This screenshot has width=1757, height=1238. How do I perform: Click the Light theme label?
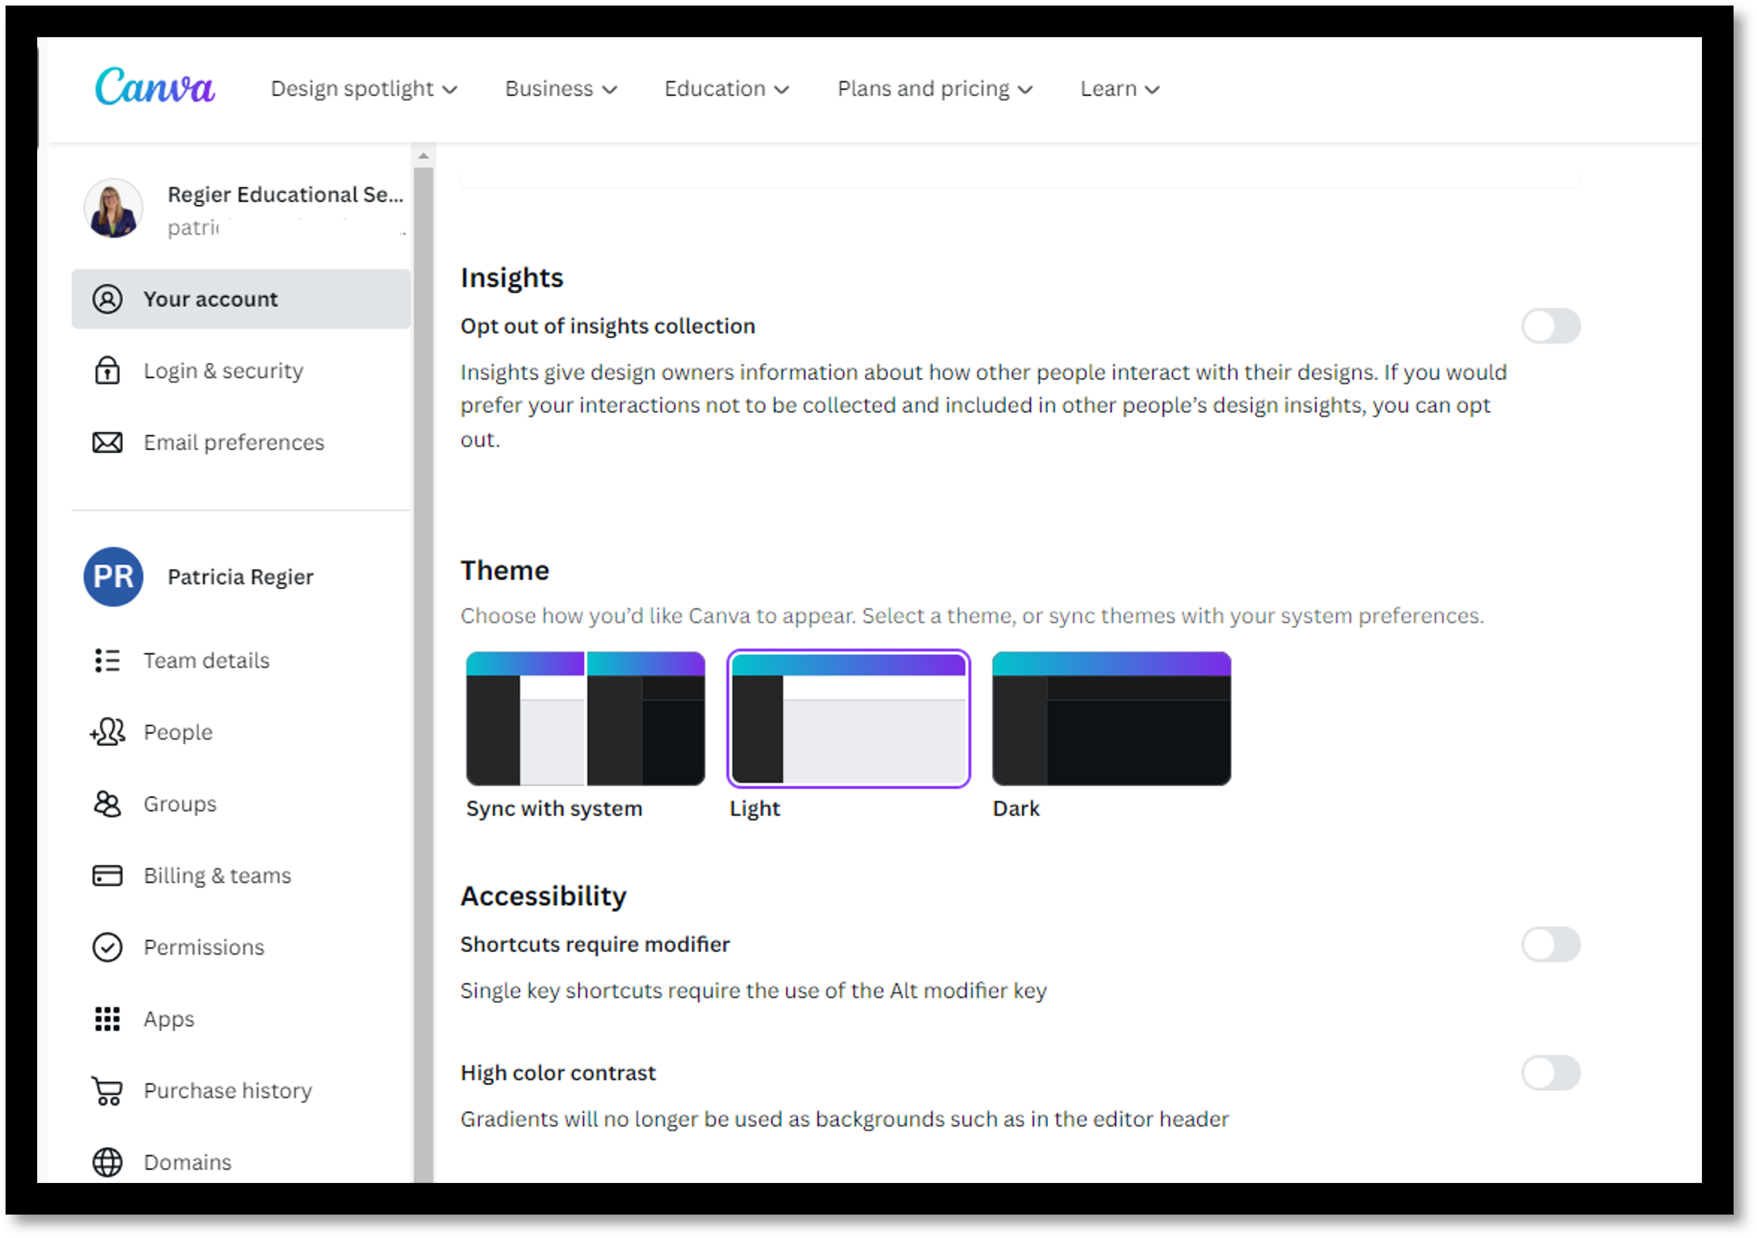tap(754, 809)
